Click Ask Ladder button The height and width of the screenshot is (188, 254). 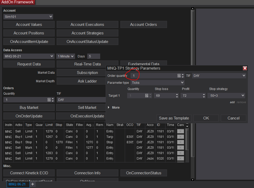81,81
